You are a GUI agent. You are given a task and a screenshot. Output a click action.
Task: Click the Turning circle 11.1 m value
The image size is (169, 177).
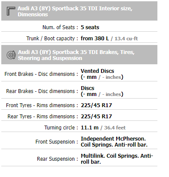[89, 128]
